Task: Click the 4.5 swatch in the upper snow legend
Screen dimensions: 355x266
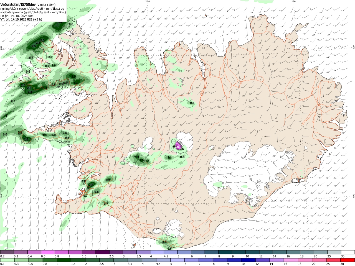Action: pyautogui.click(x=171, y=252)
